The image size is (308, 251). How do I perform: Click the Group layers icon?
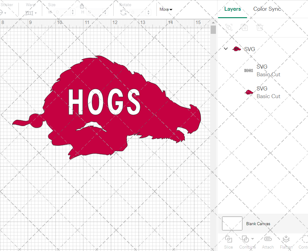click(x=229, y=27)
